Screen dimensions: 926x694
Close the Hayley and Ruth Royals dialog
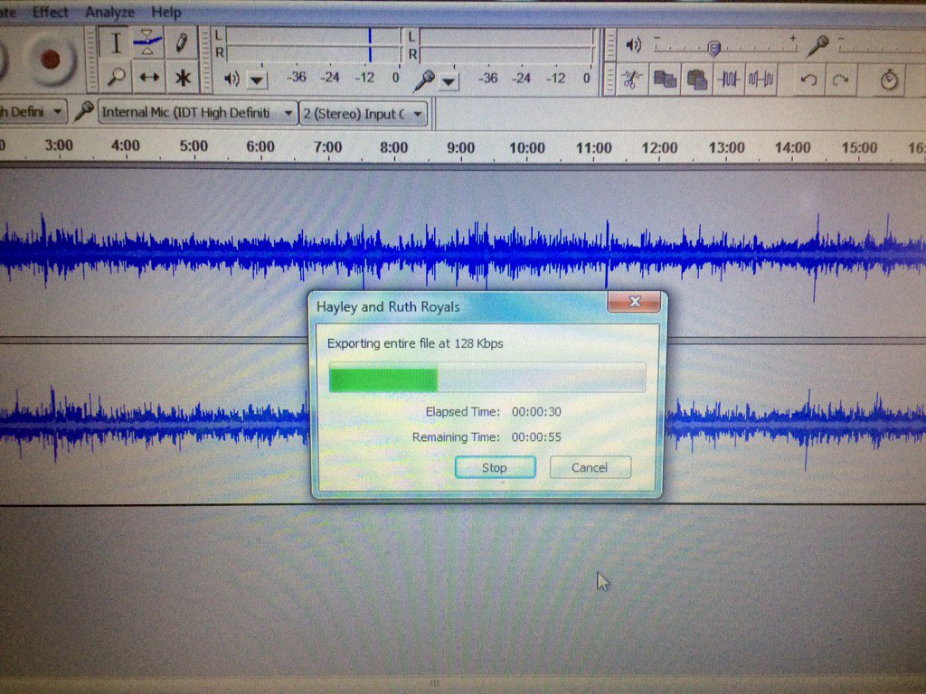pos(634,302)
